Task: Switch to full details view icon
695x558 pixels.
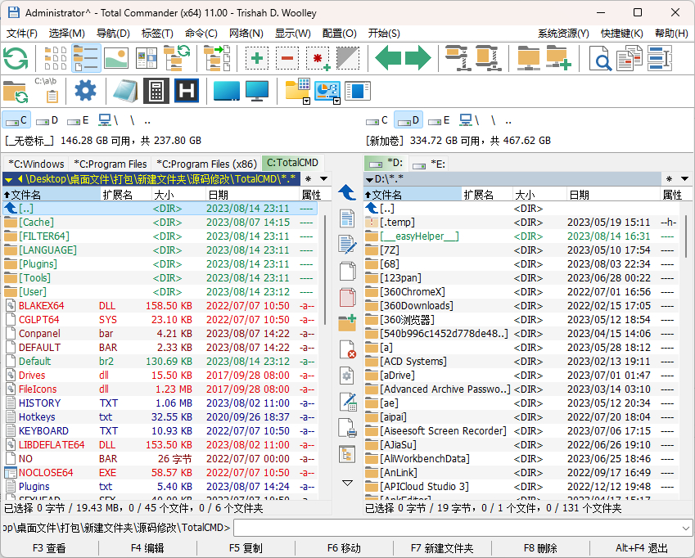Action: [x=86, y=58]
